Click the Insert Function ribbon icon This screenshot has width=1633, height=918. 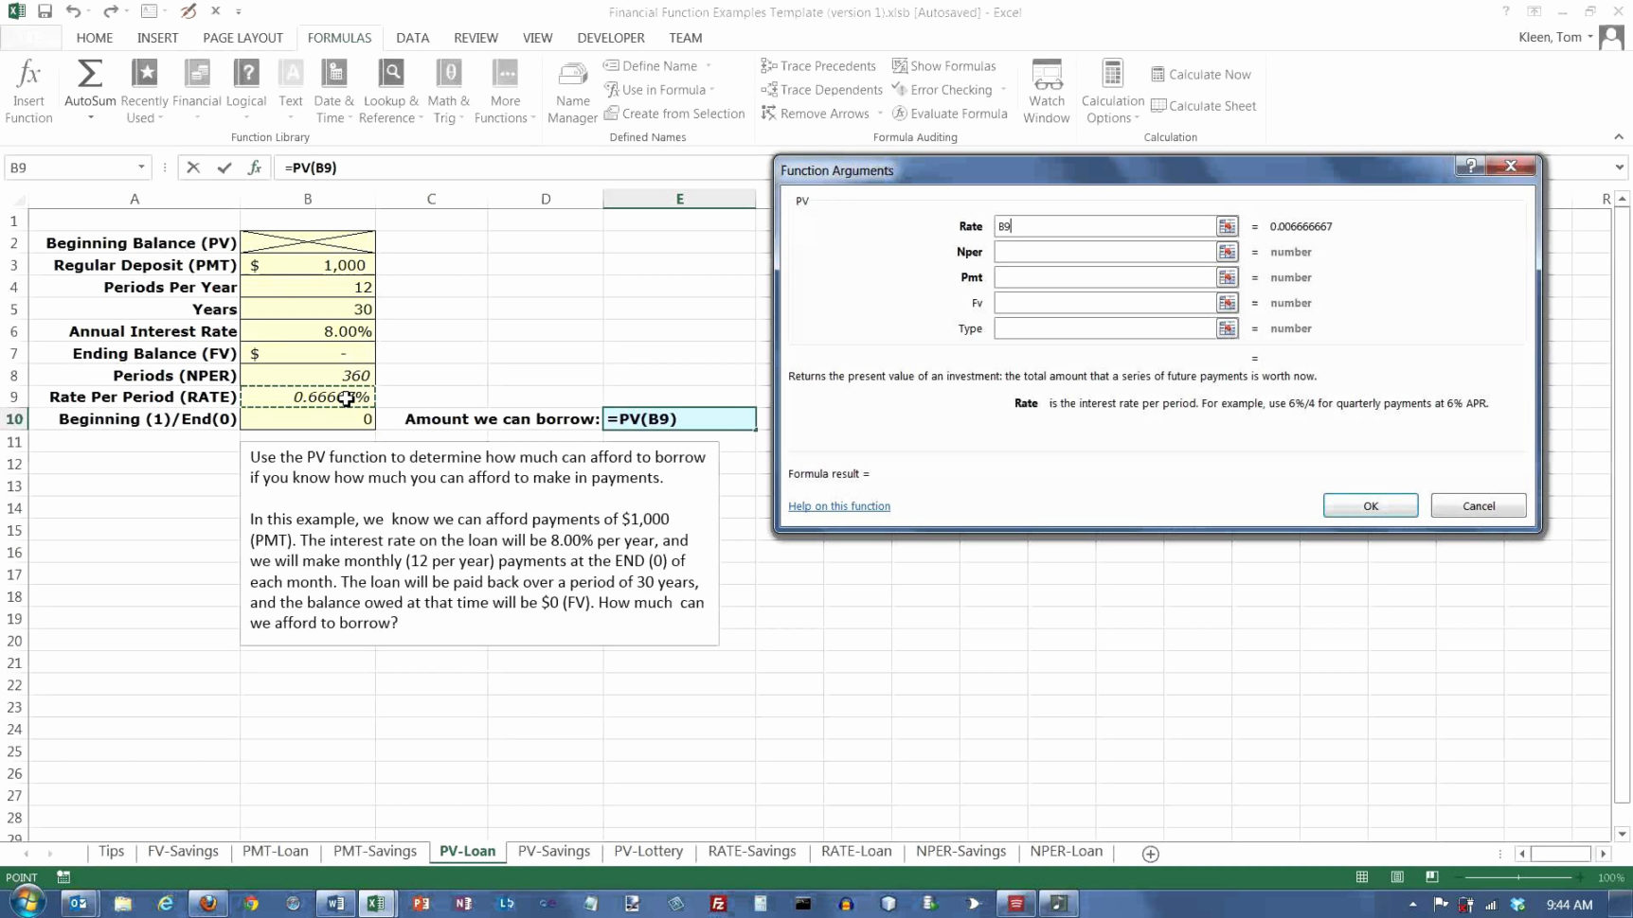click(28, 91)
